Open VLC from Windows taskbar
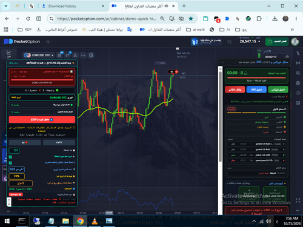Screen dimensions: 303x227 (x=95, y=221)
